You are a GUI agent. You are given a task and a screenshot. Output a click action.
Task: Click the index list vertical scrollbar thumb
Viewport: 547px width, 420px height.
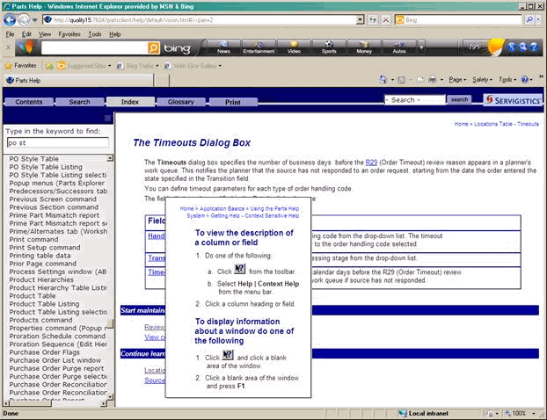pyautogui.click(x=110, y=324)
